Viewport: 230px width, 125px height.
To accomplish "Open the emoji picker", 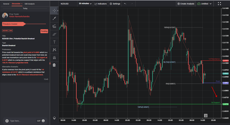I will (43, 121).
